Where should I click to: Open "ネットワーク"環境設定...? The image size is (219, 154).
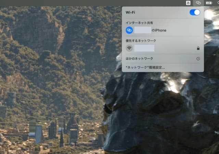pyautogui.click(x=145, y=67)
